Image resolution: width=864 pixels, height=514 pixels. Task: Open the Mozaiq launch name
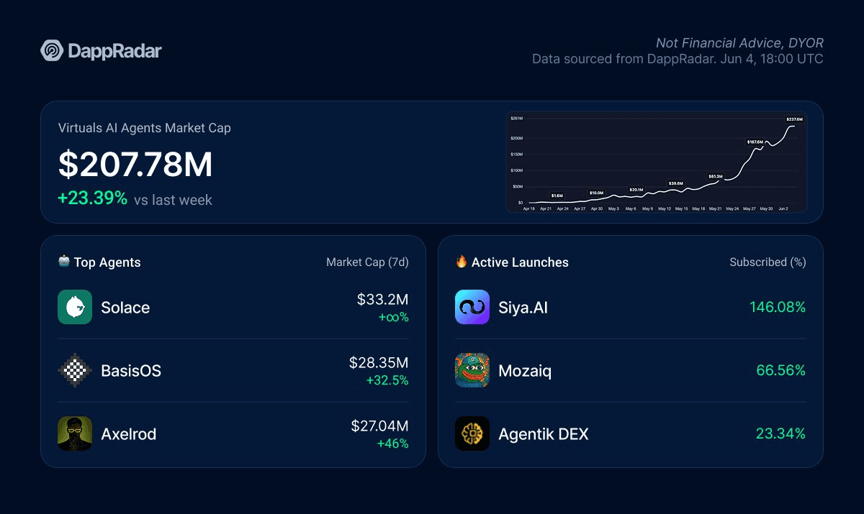coord(525,372)
